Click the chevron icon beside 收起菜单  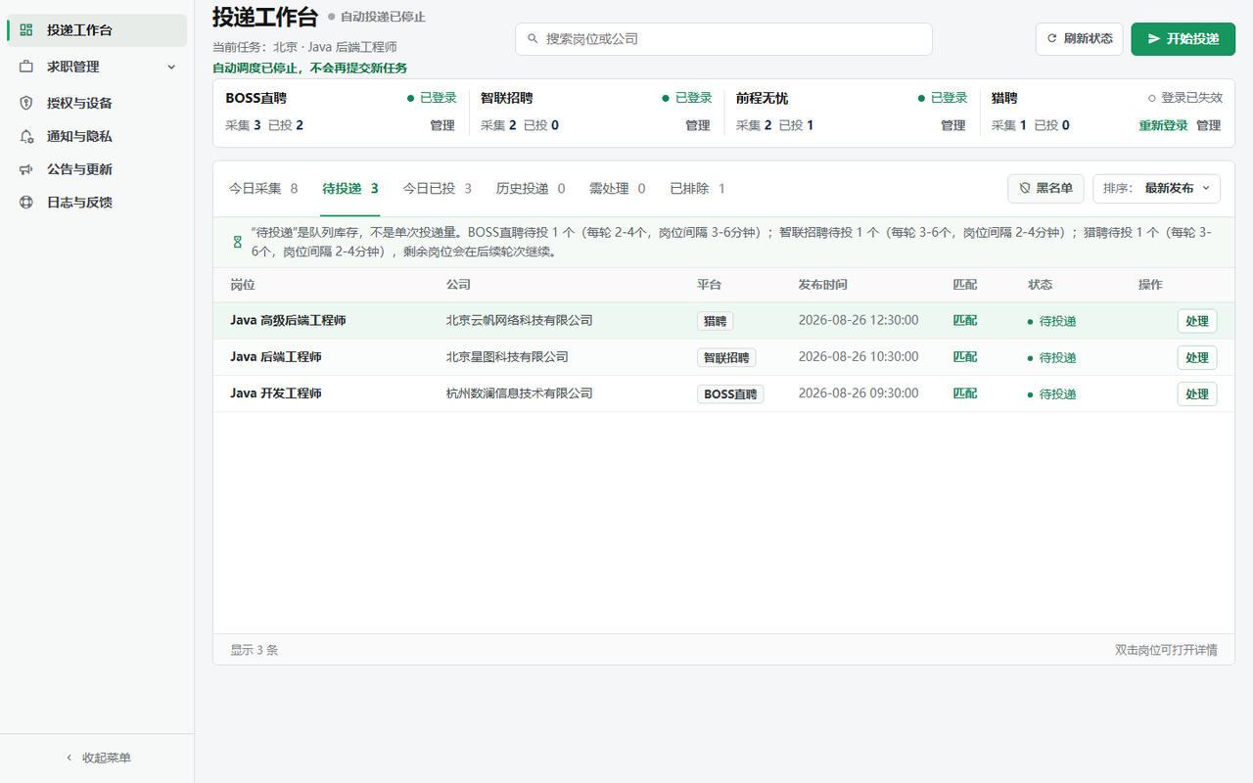[69, 758]
